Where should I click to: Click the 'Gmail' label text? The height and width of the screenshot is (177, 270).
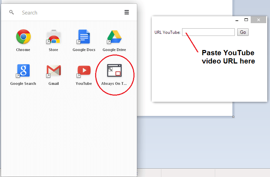(53, 83)
